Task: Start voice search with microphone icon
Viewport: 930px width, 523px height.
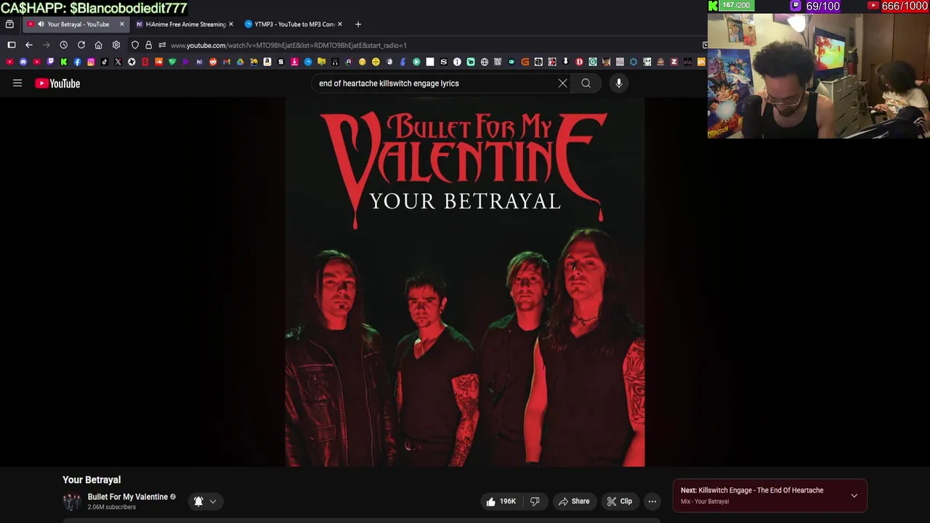Action: point(618,83)
